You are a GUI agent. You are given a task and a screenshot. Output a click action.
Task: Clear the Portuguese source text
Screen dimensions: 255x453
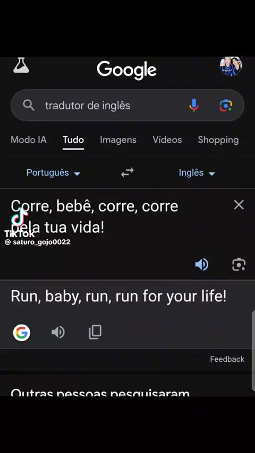[239, 205]
